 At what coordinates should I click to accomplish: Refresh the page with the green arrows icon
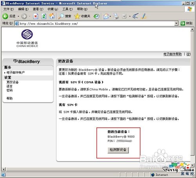44,16
